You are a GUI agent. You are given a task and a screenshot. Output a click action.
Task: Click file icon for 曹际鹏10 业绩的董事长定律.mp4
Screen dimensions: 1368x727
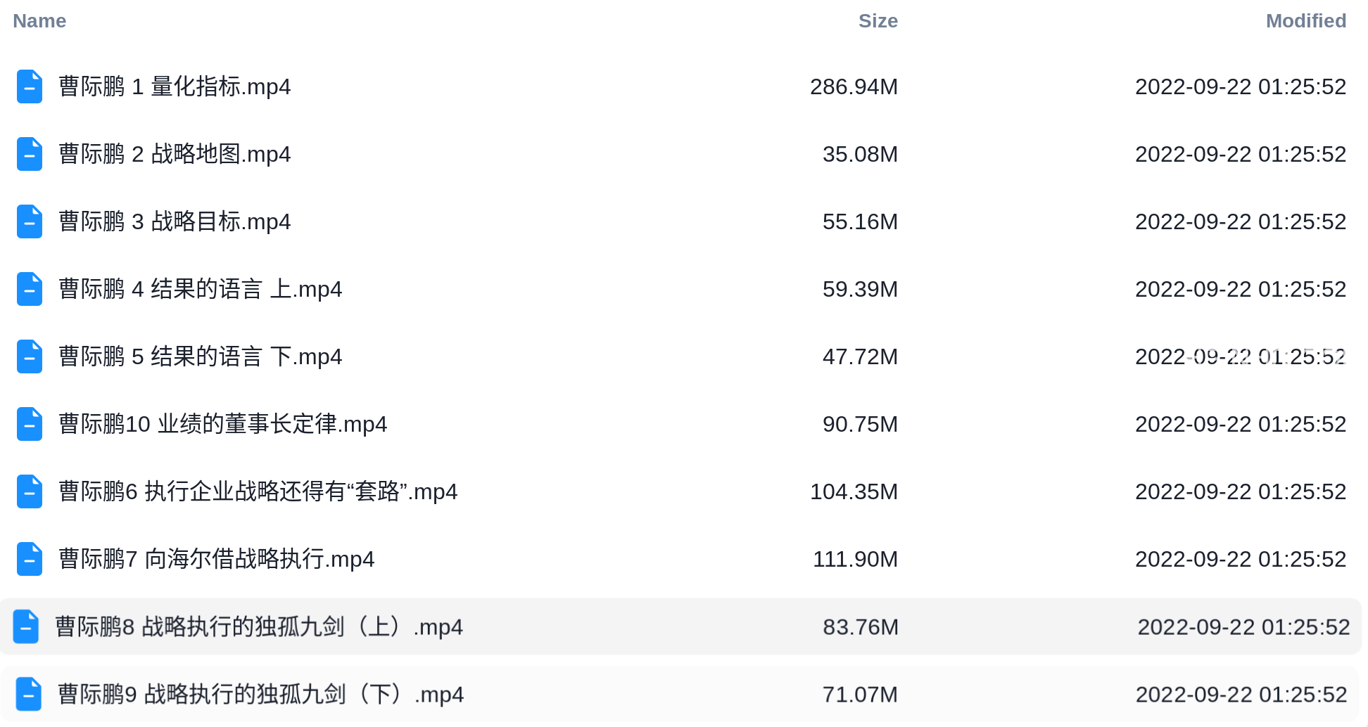[30, 424]
